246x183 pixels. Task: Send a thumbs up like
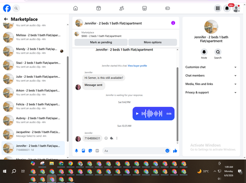tap(175, 151)
